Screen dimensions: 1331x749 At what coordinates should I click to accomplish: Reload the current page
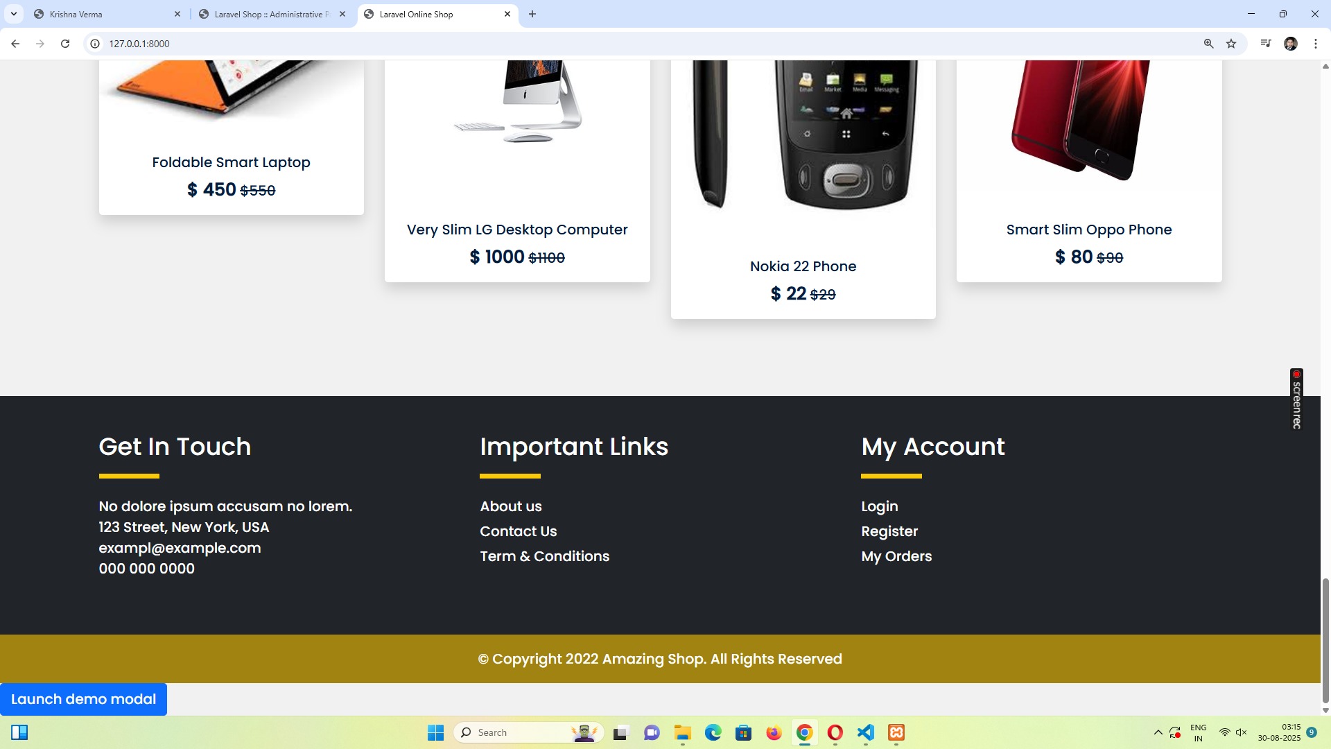coord(65,44)
